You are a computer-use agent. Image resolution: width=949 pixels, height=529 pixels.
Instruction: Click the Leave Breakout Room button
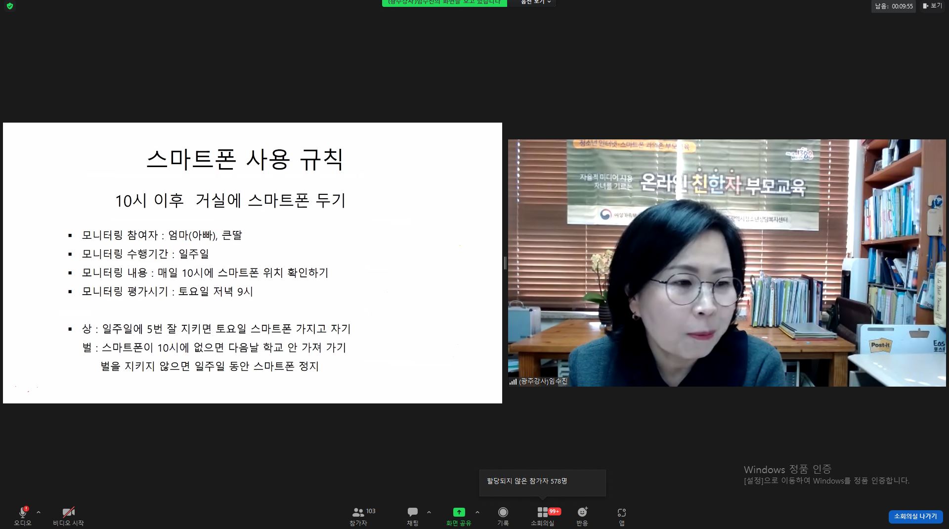pos(915,516)
